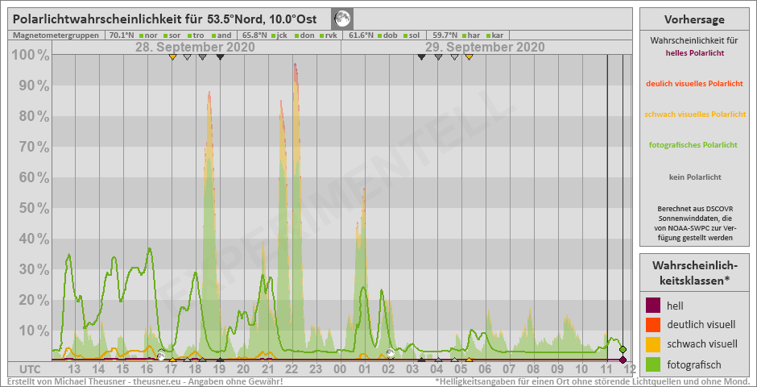Click the '22' hour label on UTC axis
This screenshot has height=387, width=757.
pyautogui.click(x=292, y=369)
